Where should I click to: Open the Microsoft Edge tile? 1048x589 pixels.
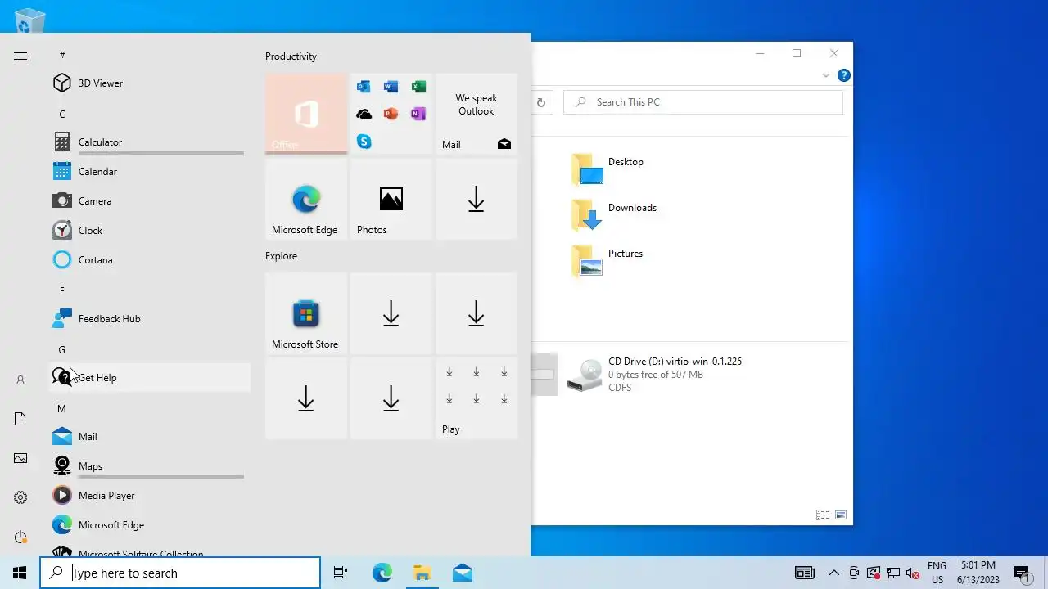pyautogui.click(x=306, y=199)
